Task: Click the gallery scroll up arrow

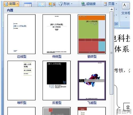Action: click(112, 9)
